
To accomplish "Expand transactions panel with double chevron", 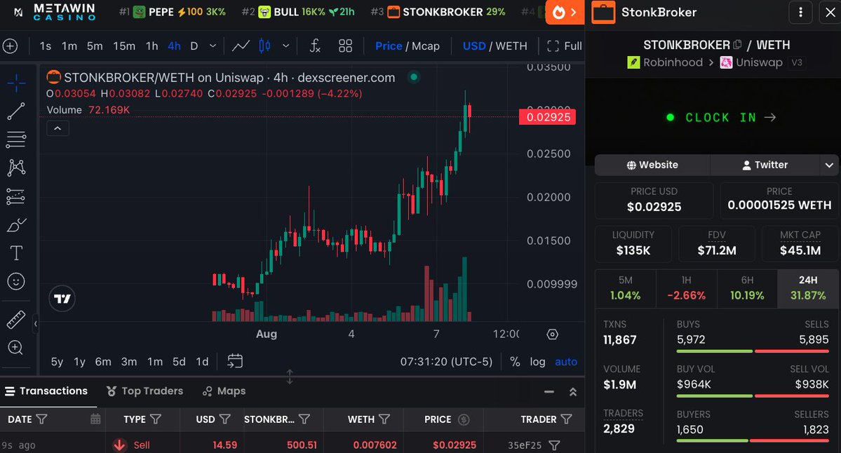I will pyautogui.click(x=573, y=392).
